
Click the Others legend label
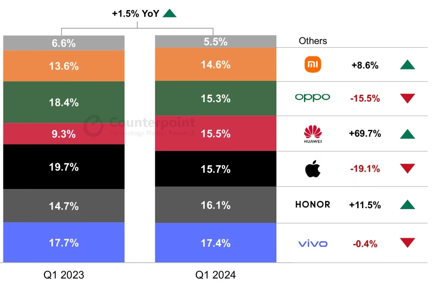[313, 41]
